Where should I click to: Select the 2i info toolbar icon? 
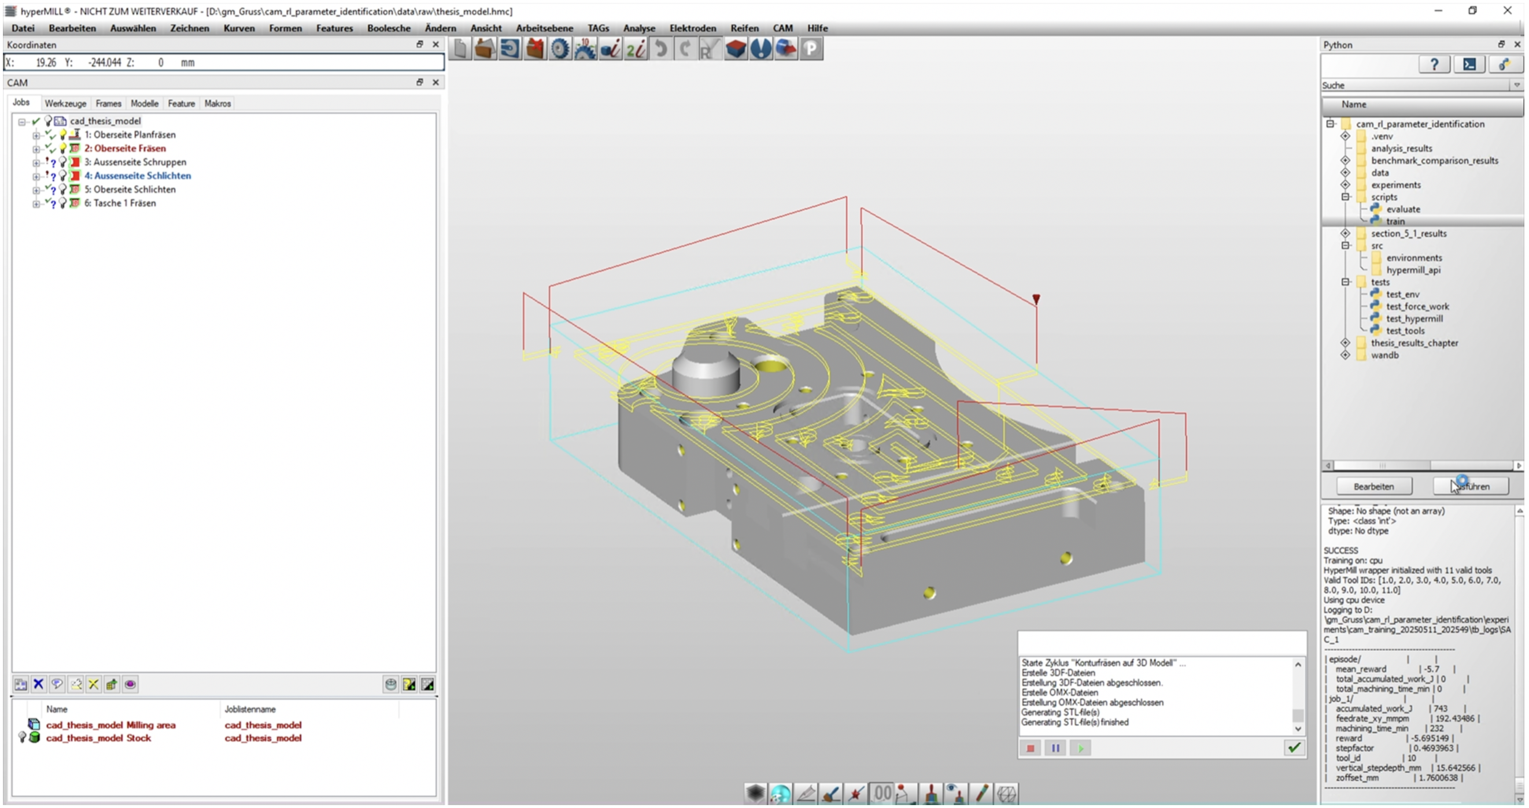635,49
